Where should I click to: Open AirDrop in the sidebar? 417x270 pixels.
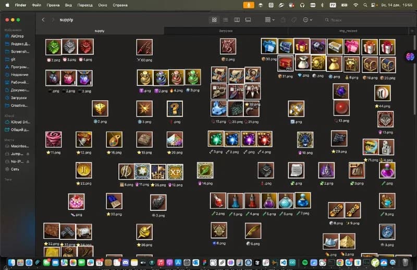pyautogui.click(x=17, y=36)
